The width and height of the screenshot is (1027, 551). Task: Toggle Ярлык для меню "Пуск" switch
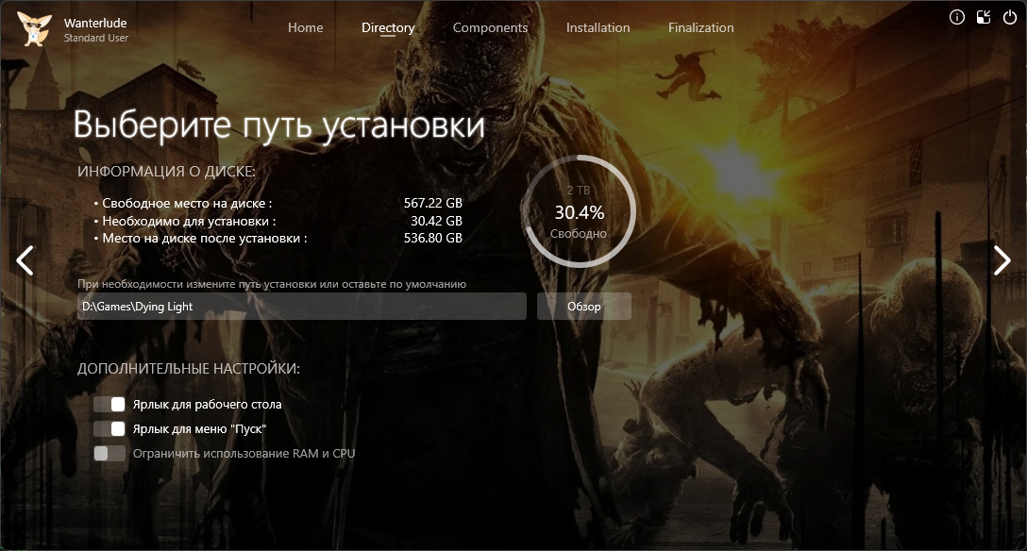[x=109, y=428]
